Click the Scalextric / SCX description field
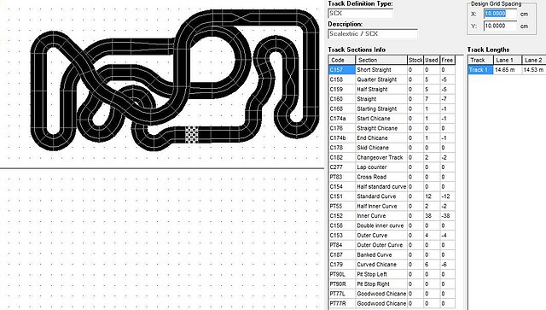This screenshot has height=310, width=546. [373, 34]
